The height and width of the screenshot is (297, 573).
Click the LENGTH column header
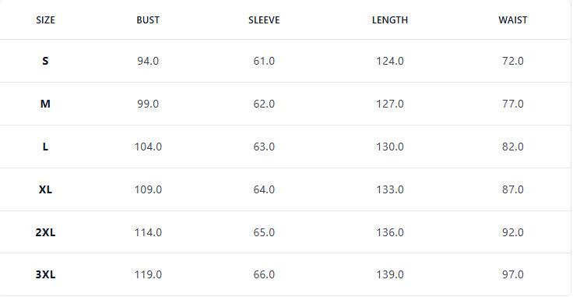pos(390,20)
